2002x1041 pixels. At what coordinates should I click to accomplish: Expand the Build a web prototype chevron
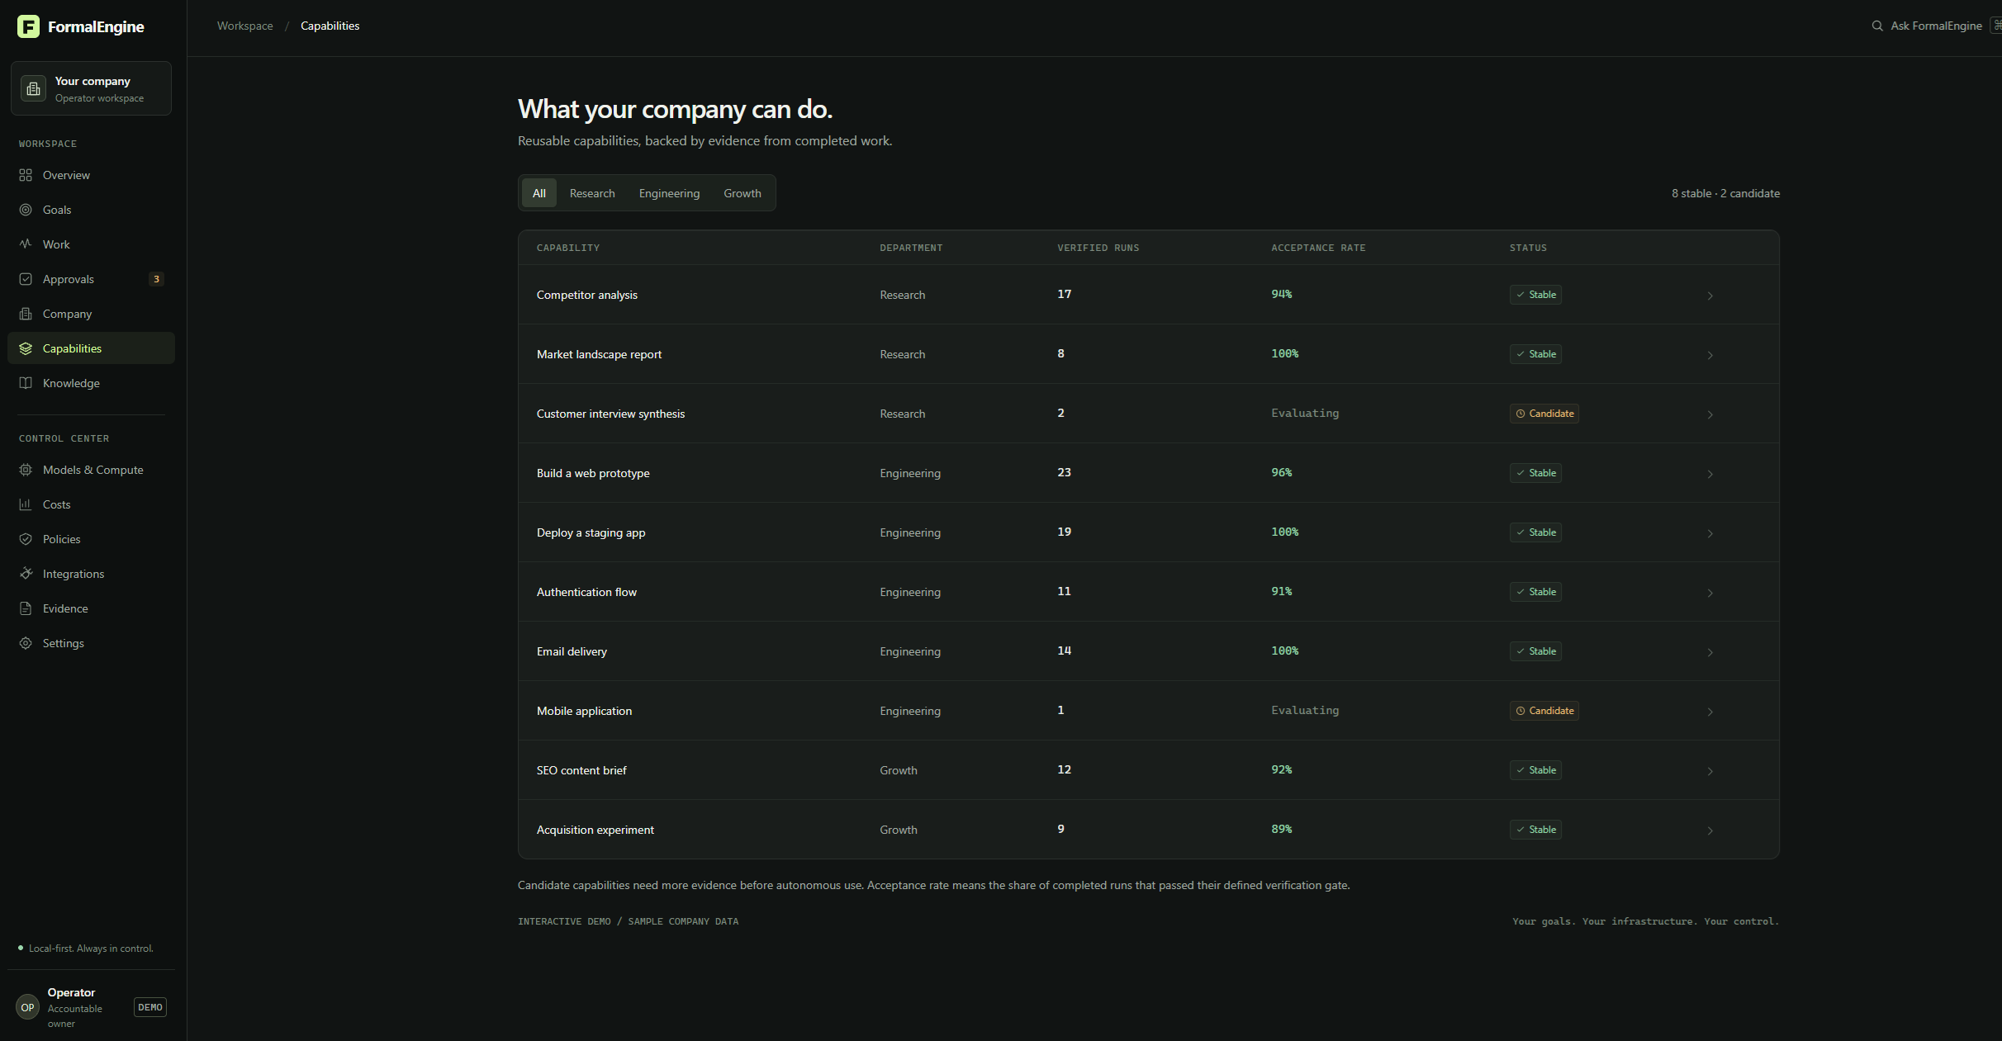(1710, 474)
